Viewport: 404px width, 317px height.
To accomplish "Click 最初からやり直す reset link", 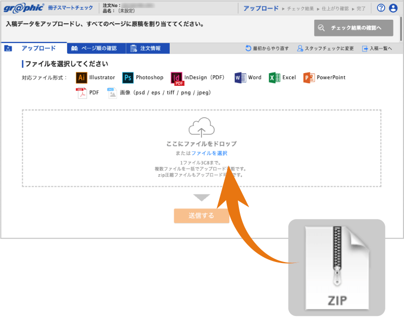I will (x=267, y=48).
